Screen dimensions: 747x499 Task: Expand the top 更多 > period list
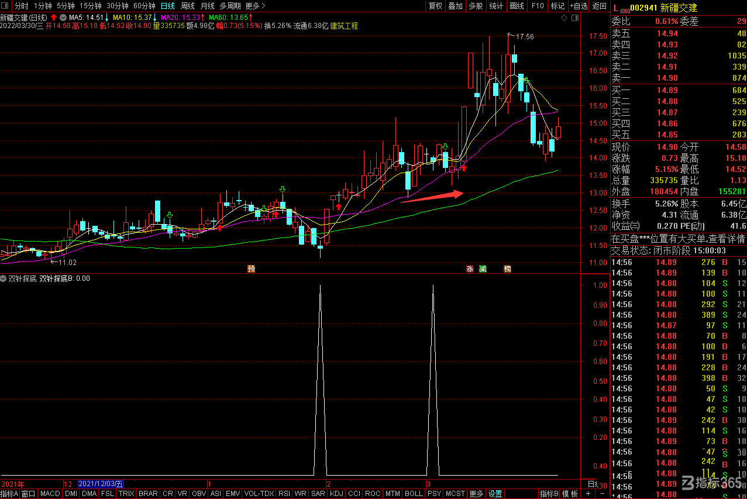(255, 6)
